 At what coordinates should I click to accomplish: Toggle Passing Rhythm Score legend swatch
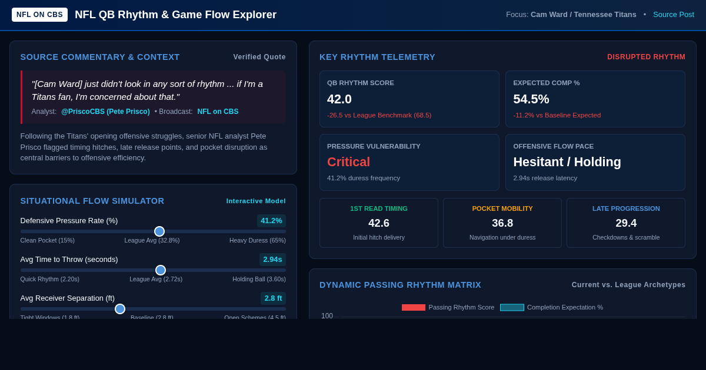pos(414,307)
